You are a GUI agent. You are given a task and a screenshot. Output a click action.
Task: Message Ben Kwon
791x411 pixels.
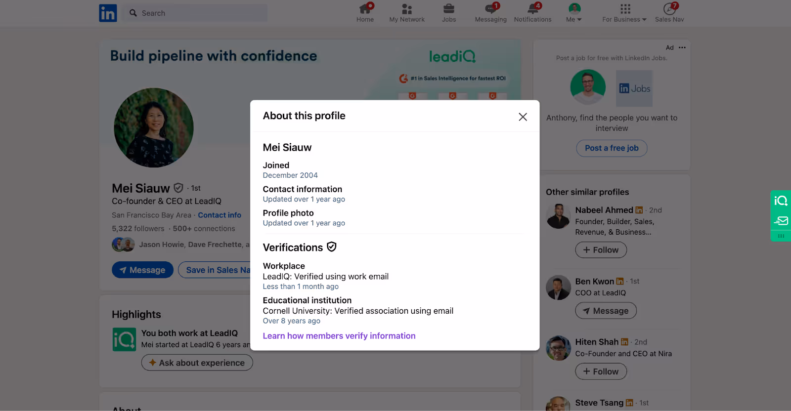pyautogui.click(x=606, y=311)
